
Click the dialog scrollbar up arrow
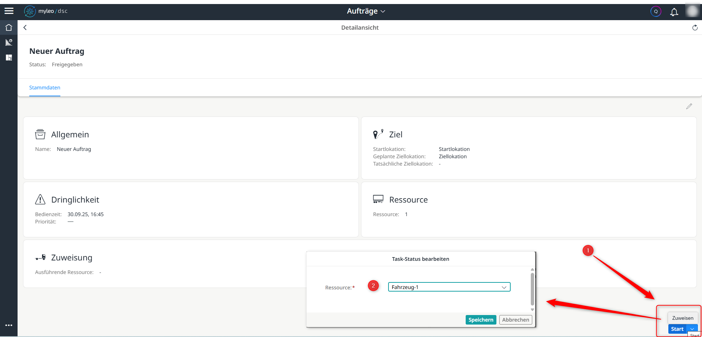coord(532,270)
